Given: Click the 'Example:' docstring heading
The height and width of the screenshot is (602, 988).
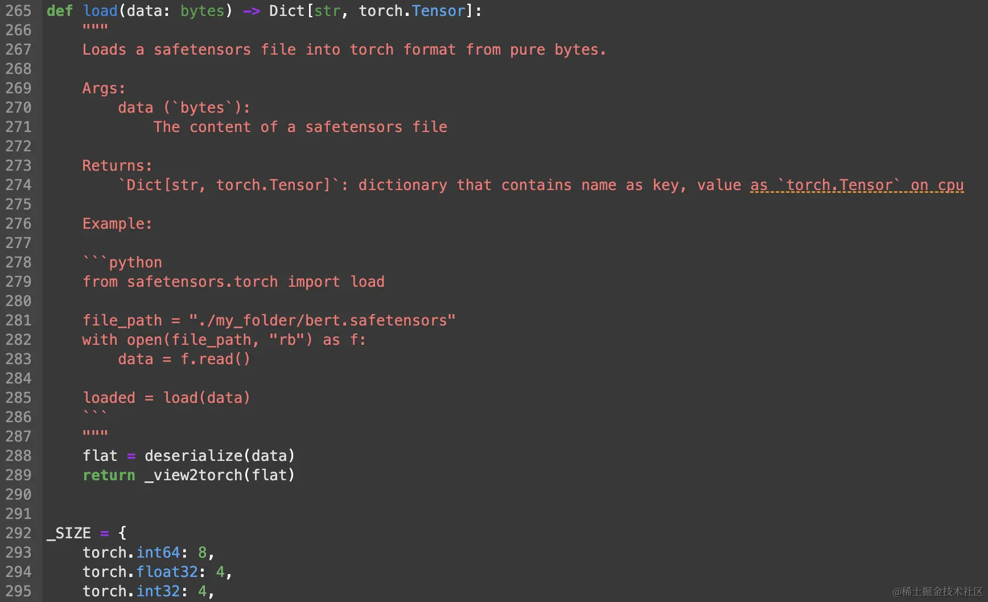Looking at the screenshot, I should coord(117,224).
